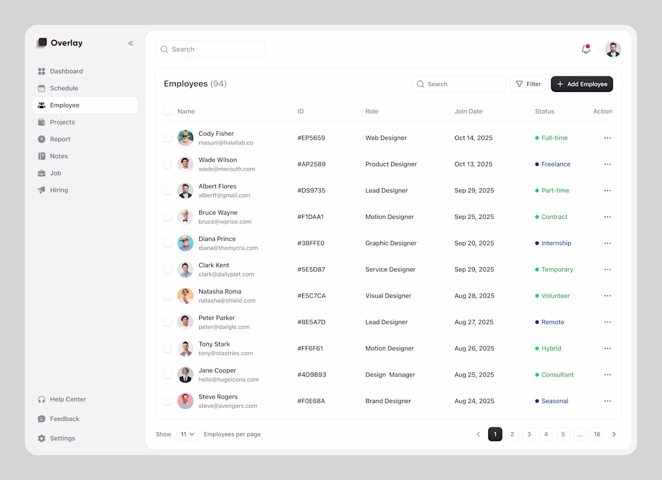Check the Steve Rogers row checkbox
This screenshot has height=480, width=662.
click(x=168, y=401)
